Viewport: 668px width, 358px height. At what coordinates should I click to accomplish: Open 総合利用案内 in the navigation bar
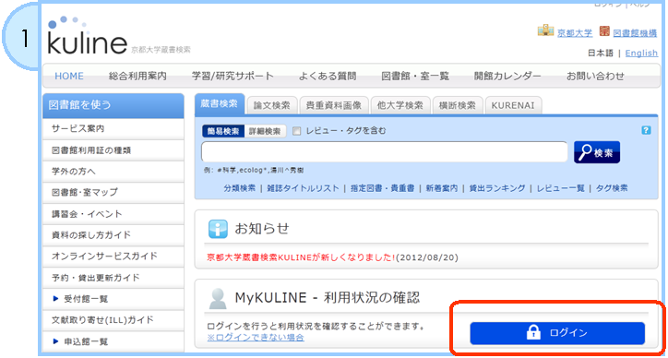137,77
